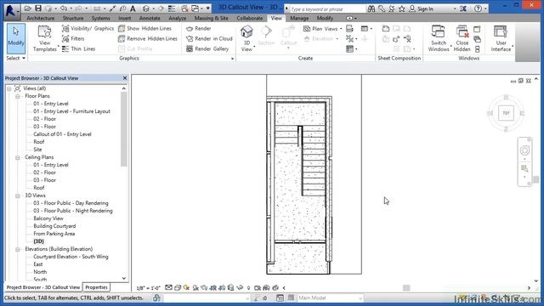544x306 pixels.
Task: Switch to Project Browser tab at bottom
Action: [x=43, y=287]
